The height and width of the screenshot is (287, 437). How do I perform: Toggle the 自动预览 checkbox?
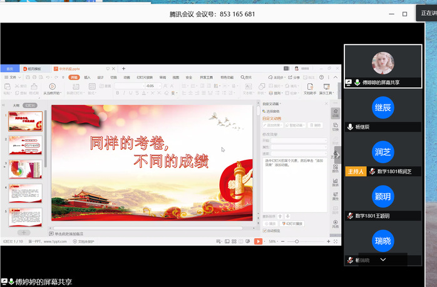265,230
